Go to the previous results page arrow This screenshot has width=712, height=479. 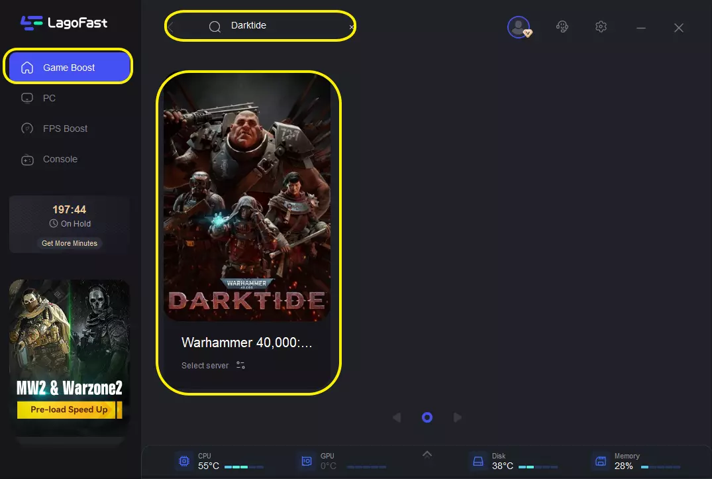point(397,417)
